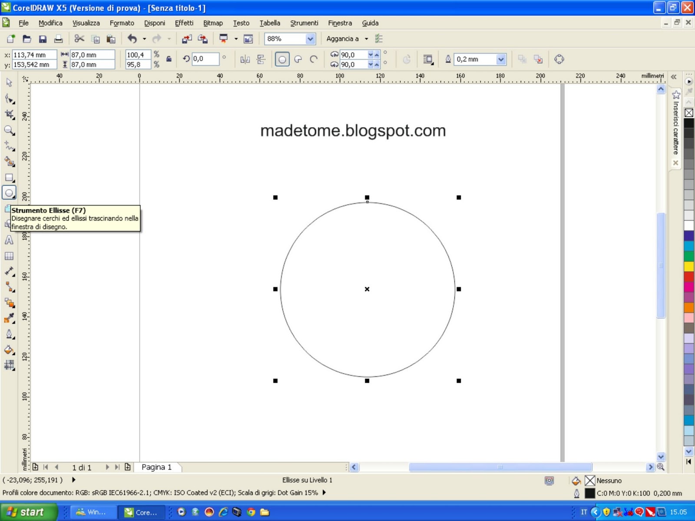The image size is (695, 521).
Task: Go to the next page arrow
Action: tap(107, 467)
